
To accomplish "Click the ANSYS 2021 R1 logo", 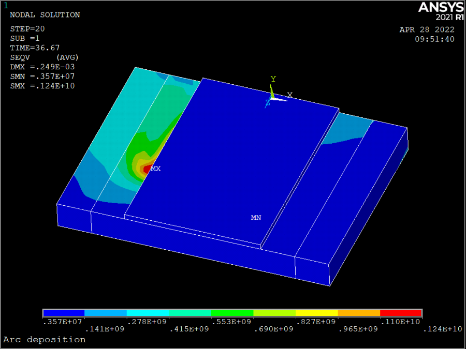I will (440, 10).
